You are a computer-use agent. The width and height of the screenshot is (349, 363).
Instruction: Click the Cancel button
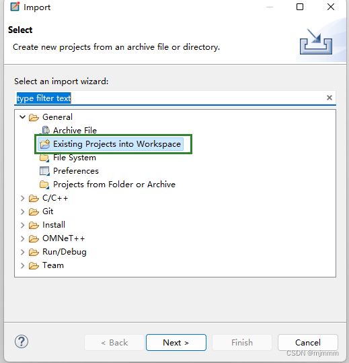point(307,342)
